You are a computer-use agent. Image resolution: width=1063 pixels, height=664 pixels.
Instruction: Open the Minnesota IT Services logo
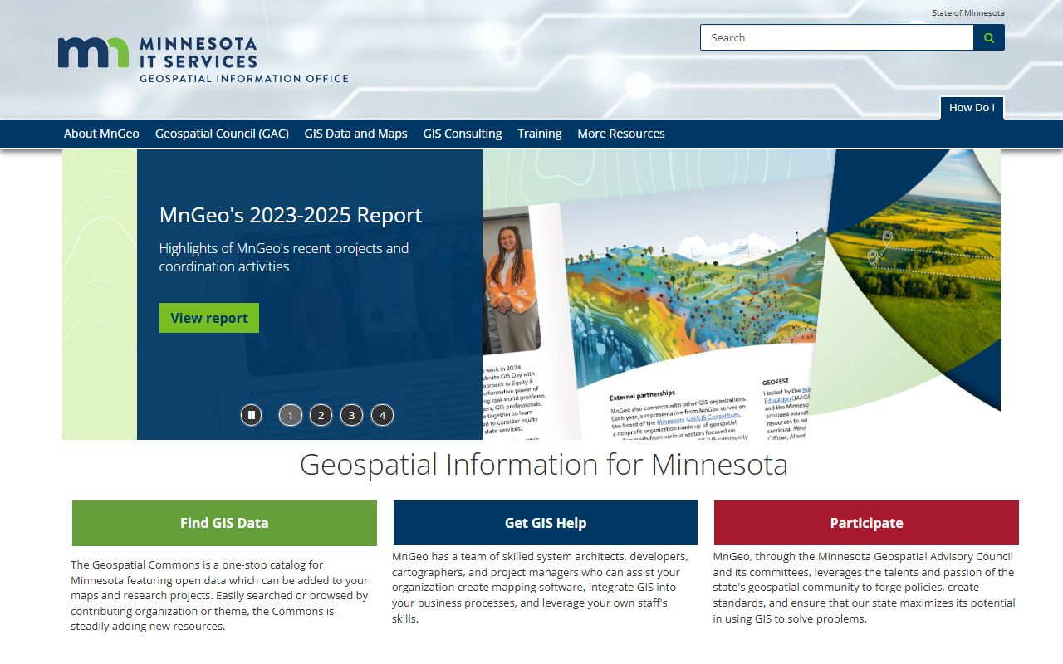click(x=203, y=60)
